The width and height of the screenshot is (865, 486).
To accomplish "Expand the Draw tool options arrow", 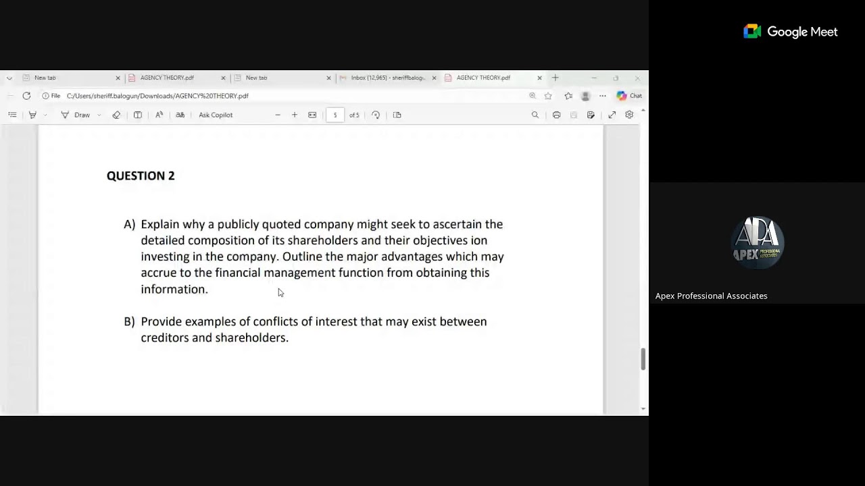I will click(99, 115).
